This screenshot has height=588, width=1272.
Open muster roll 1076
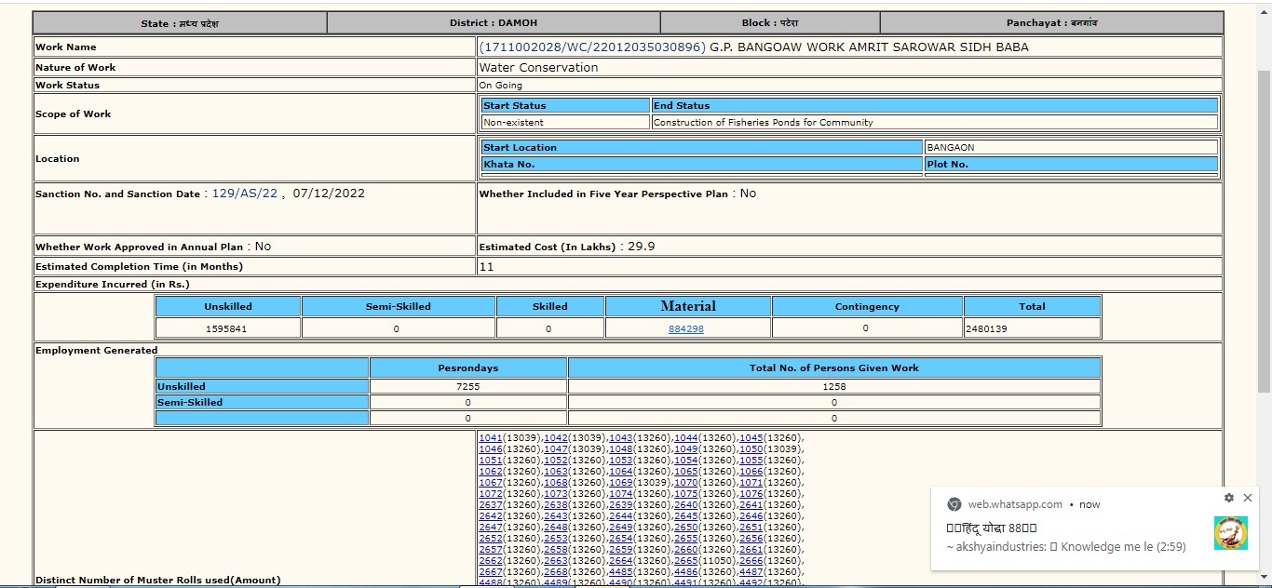pyautogui.click(x=751, y=494)
